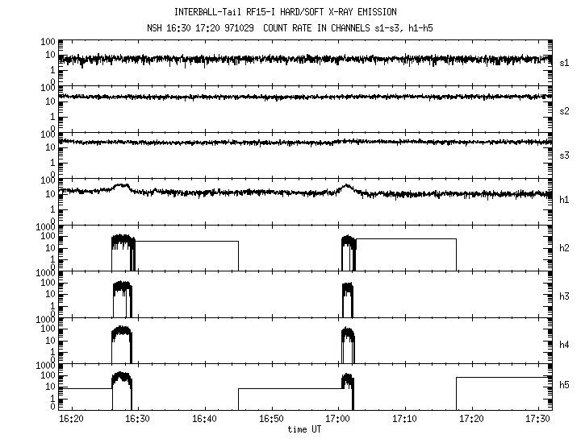Click the s3 channel label

[x=566, y=155]
